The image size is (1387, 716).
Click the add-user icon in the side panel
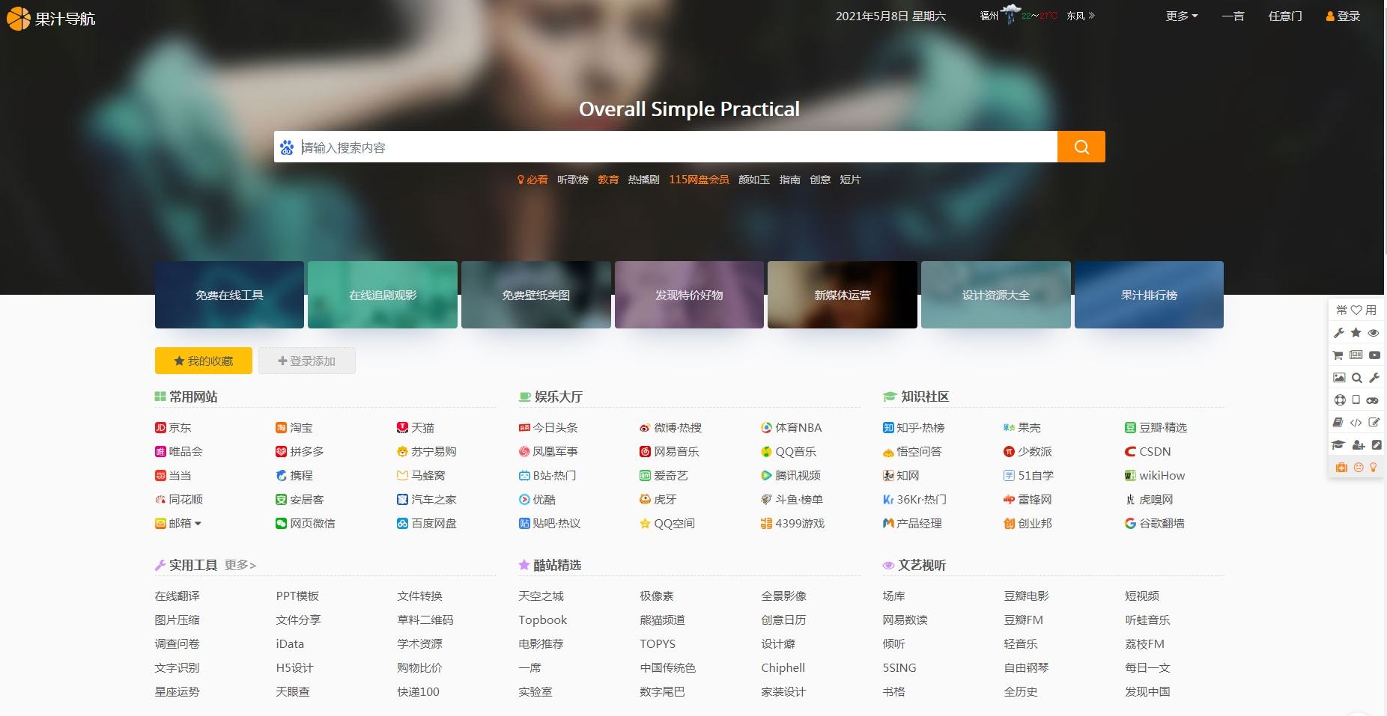click(x=1359, y=445)
